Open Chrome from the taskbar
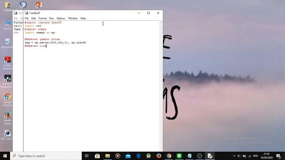This screenshot has height=160, width=285. pyautogui.click(x=169, y=156)
